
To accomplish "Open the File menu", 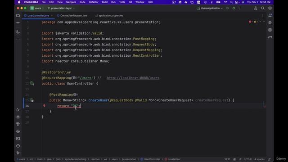I will point(44,2).
